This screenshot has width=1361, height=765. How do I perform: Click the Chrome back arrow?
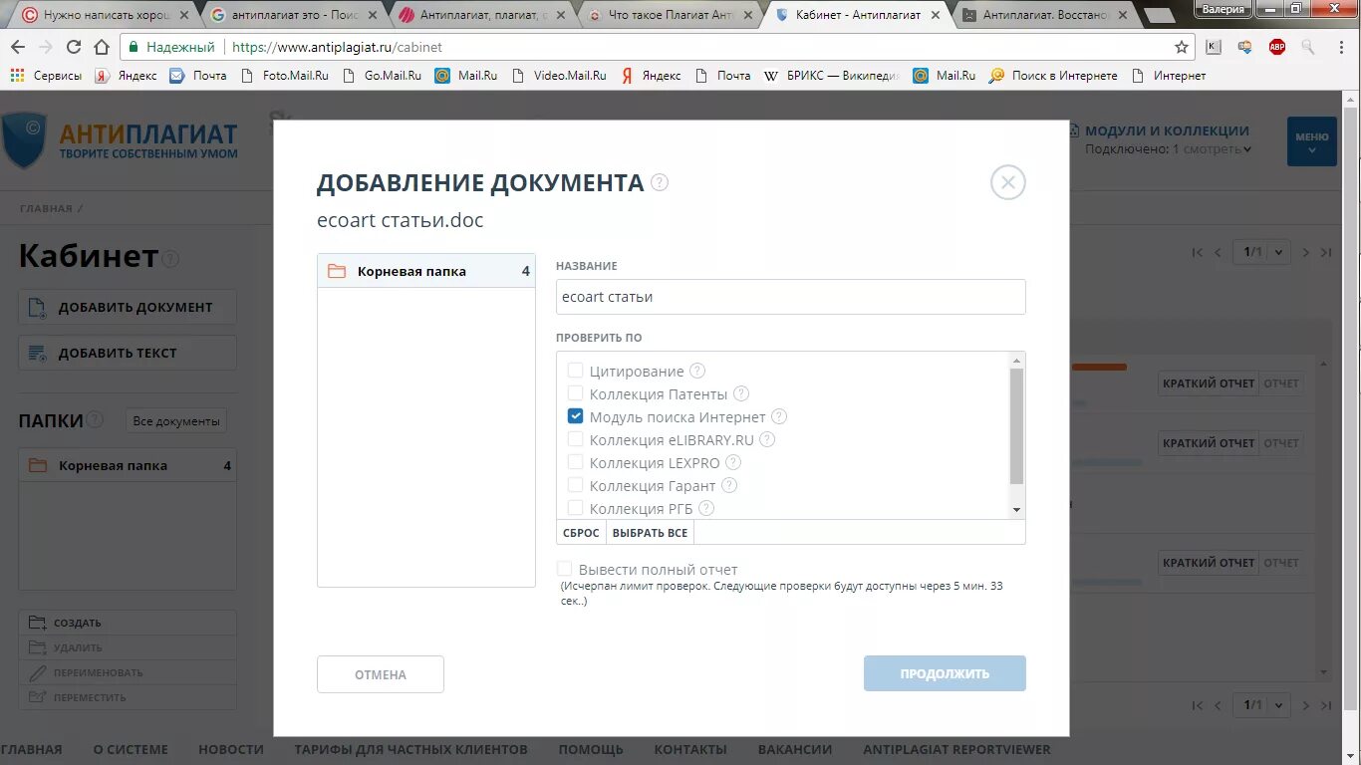click(x=19, y=47)
